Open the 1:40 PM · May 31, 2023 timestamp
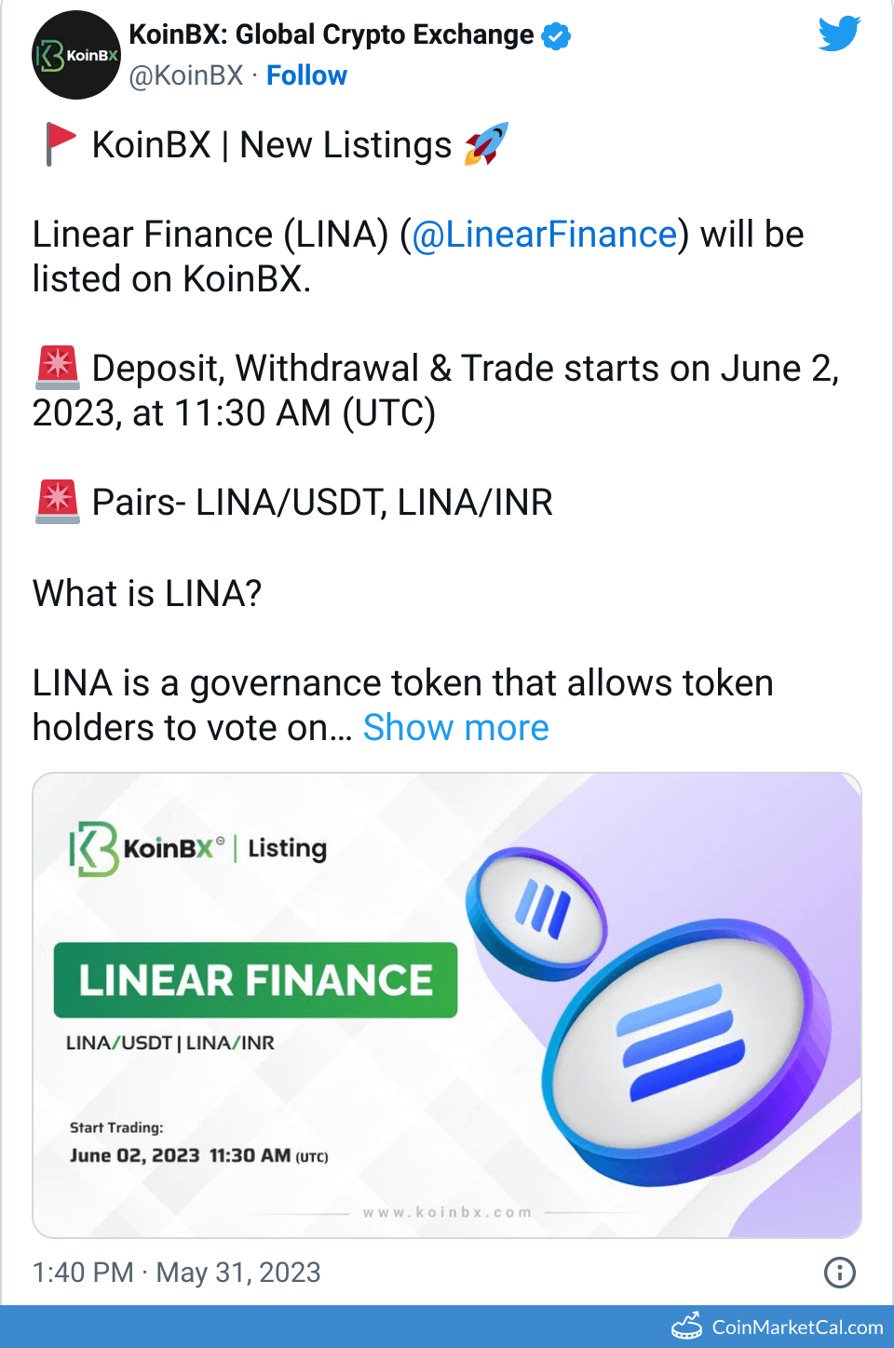Viewport: 894px width, 1348px height. coord(177,1272)
